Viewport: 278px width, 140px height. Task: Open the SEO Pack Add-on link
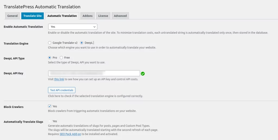tap(70, 134)
